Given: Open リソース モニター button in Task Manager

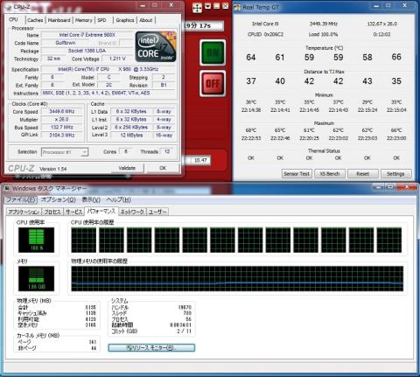Looking at the screenshot, I should 151,348.
